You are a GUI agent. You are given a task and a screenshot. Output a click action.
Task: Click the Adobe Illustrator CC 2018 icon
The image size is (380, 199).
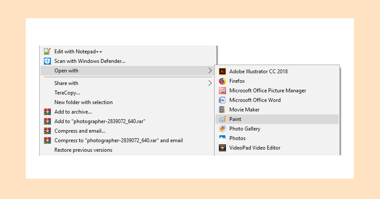tap(222, 72)
